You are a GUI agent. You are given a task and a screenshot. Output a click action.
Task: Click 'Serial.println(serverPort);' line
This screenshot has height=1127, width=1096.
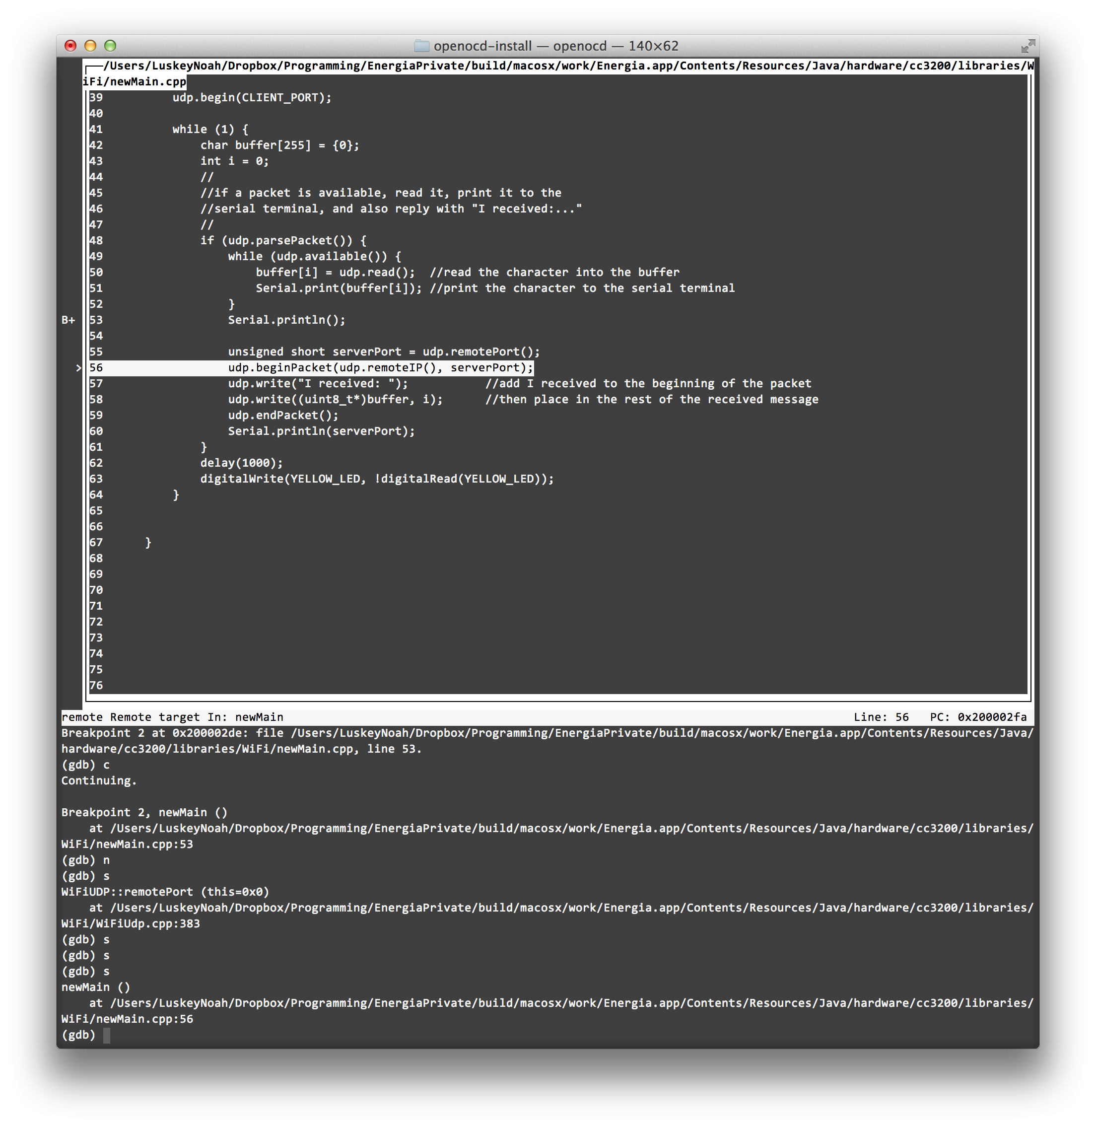(x=321, y=431)
